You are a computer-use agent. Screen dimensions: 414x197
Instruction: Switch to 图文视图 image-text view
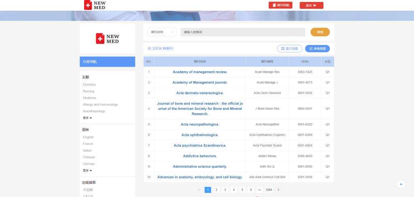click(x=289, y=48)
